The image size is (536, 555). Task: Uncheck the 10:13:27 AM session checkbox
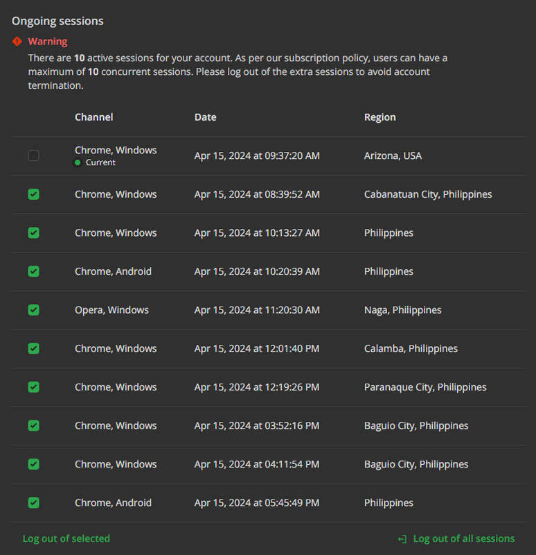[x=33, y=232]
